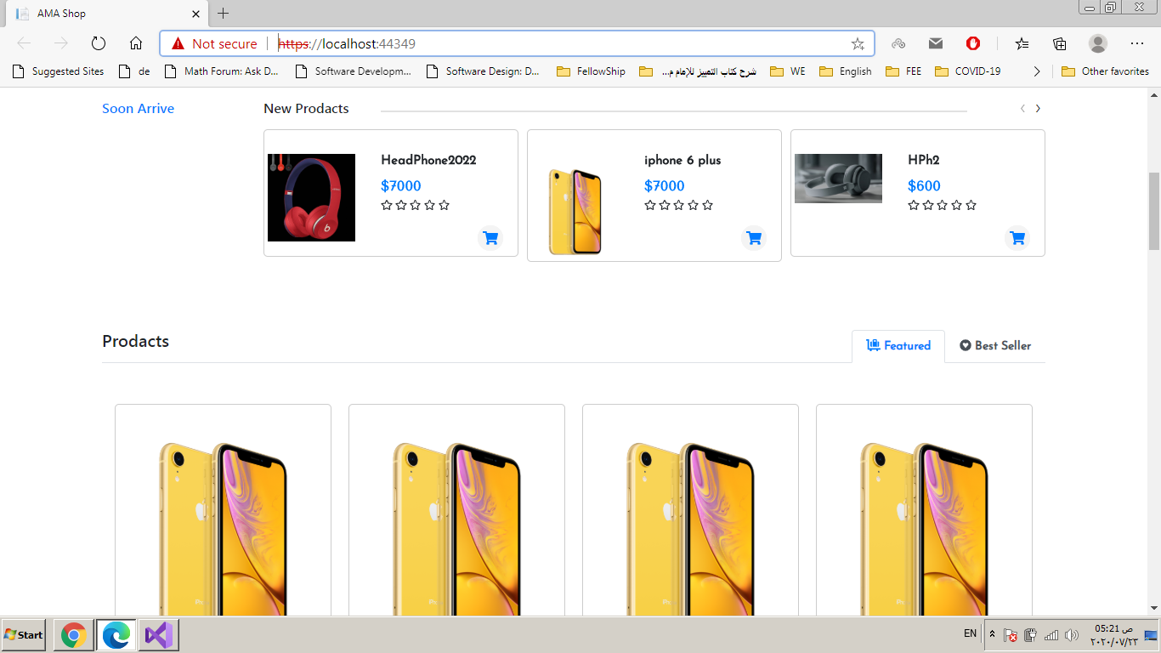Show hidden system tray icons
The image size is (1161, 653).
[992, 634]
